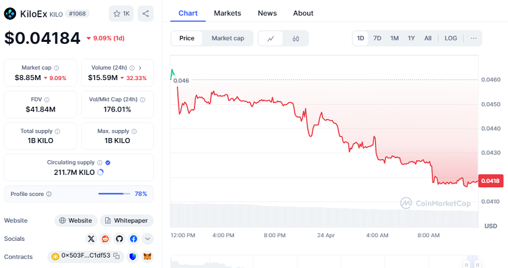The image size is (508, 268).
Task: Share the KiloEx page
Action: 145,14
